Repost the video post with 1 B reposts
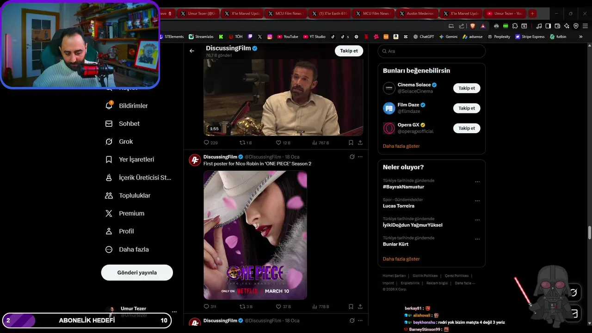 click(x=246, y=143)
